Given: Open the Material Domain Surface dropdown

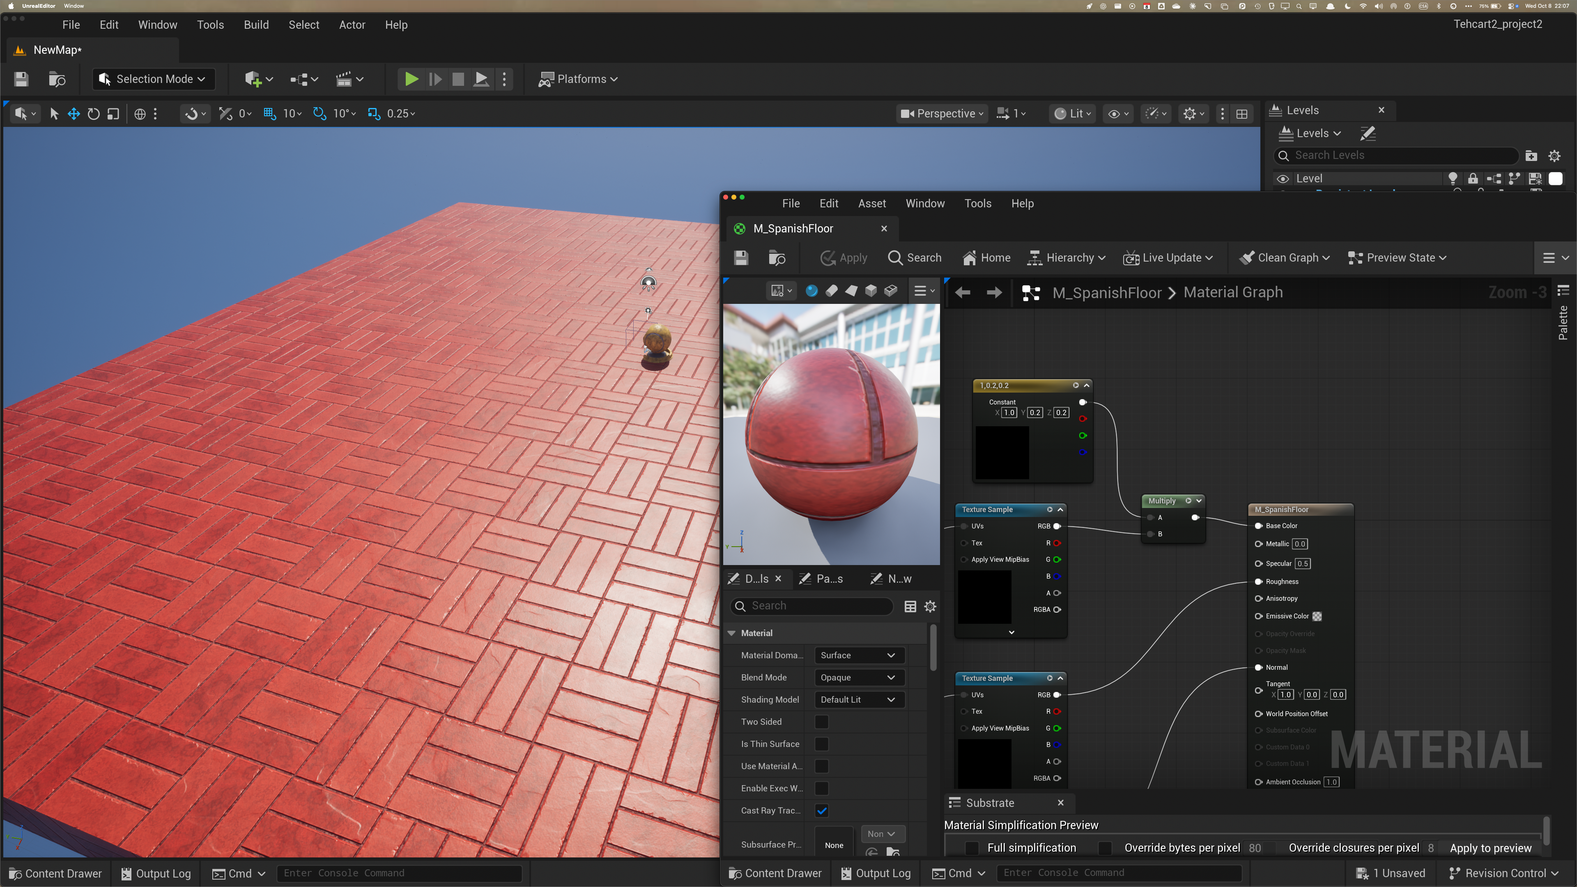Looking at the screenshot, I should (x=859, y=656).
